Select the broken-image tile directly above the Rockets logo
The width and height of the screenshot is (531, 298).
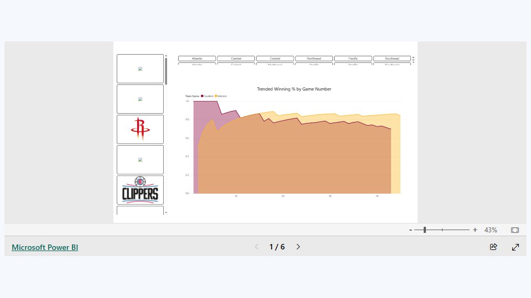[x=140, y=99]
